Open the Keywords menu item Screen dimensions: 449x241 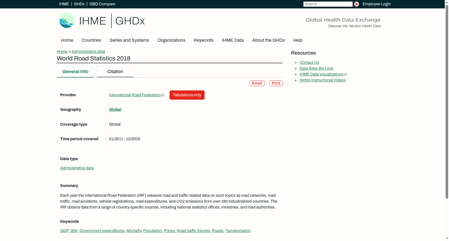[203, 40]
